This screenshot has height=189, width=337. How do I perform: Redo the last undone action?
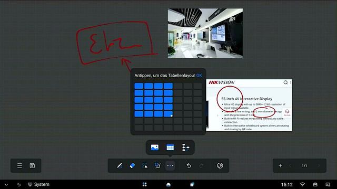click(201, 166)
